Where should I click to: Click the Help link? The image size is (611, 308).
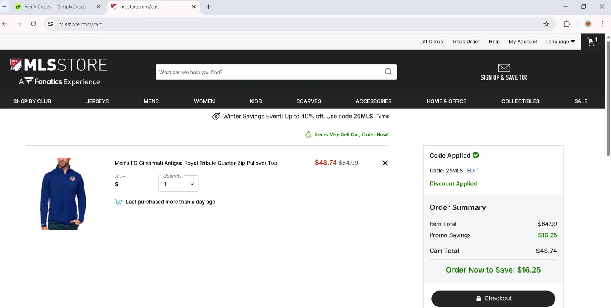[x=494, y=42]
